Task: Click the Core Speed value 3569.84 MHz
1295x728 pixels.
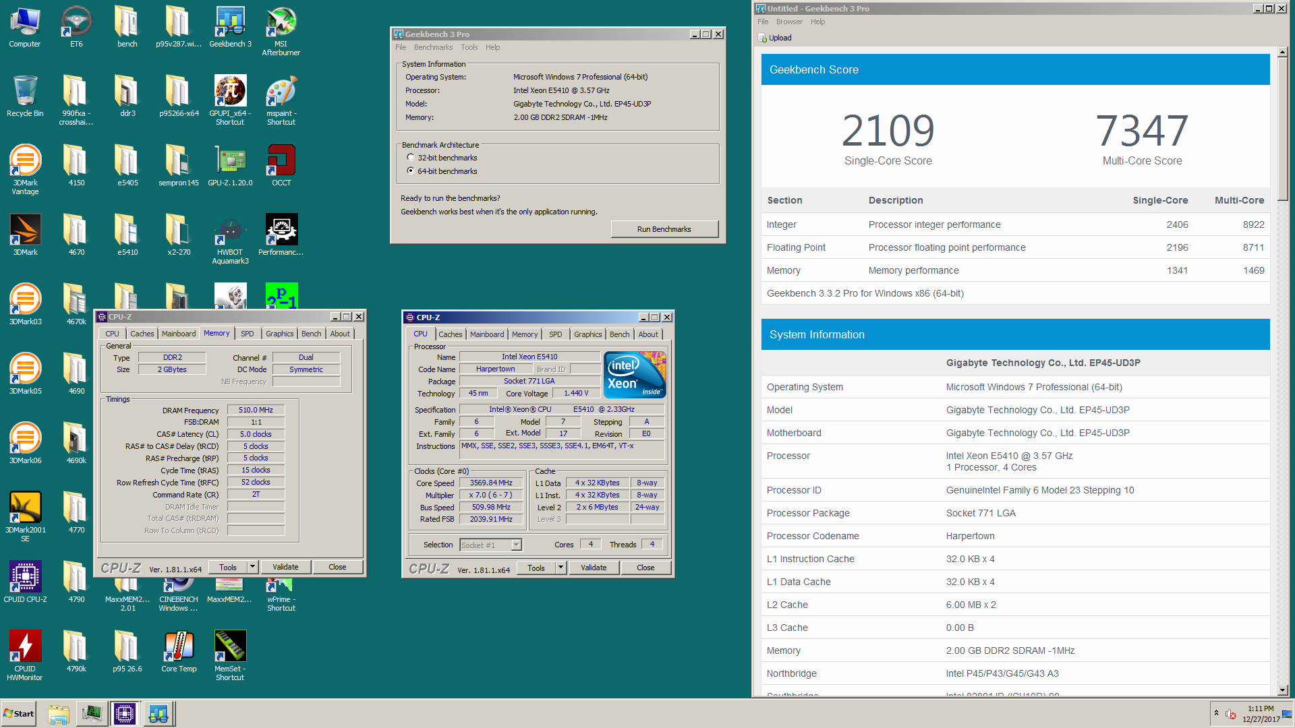Action: 491,483
